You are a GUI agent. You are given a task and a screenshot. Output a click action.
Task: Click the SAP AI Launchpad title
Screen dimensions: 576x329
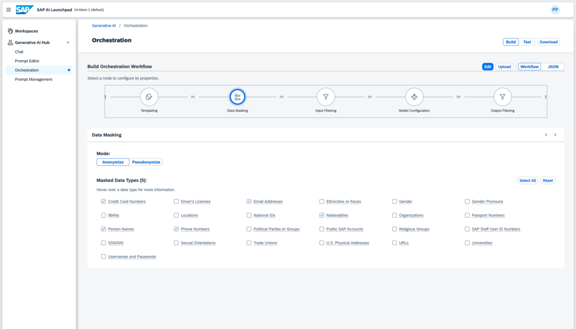tap(55, 10)
